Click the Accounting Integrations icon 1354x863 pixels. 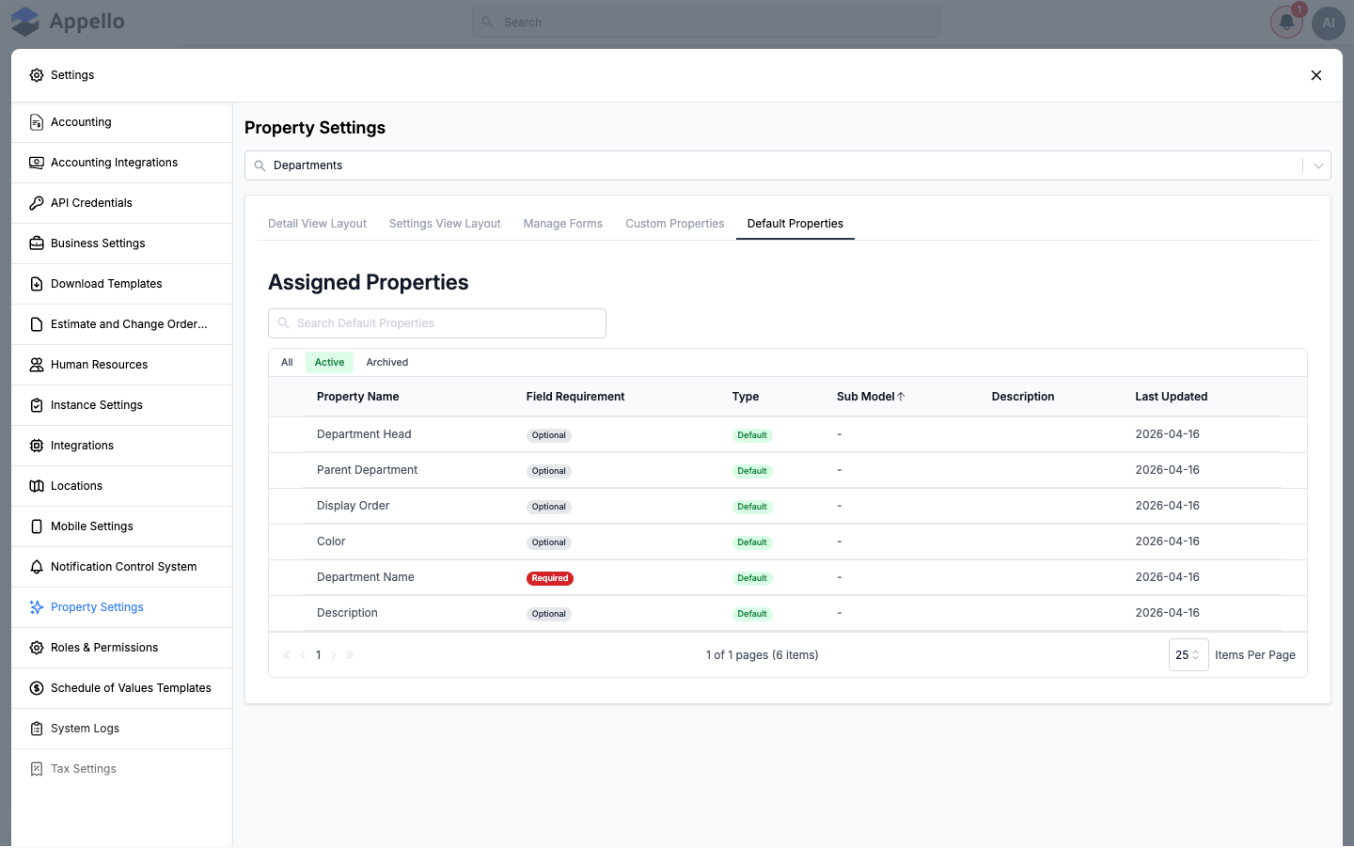pos(37,163)
